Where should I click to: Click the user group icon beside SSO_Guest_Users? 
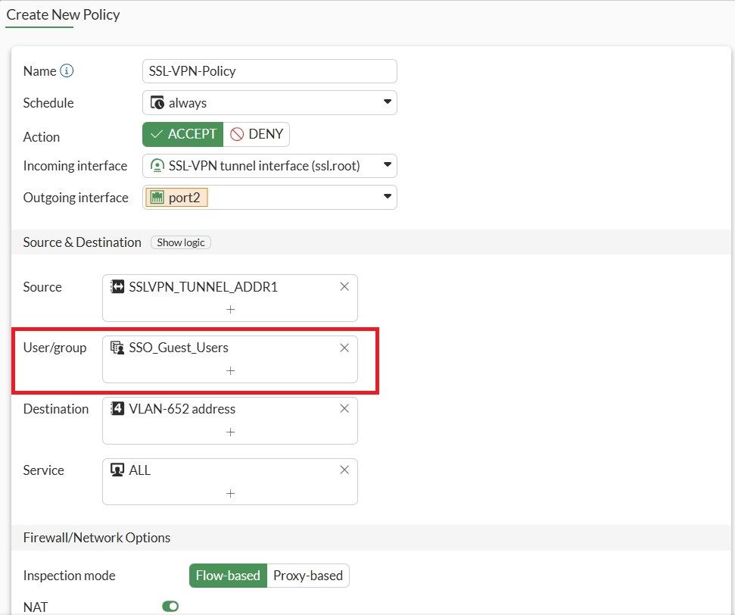click(116, 348)
